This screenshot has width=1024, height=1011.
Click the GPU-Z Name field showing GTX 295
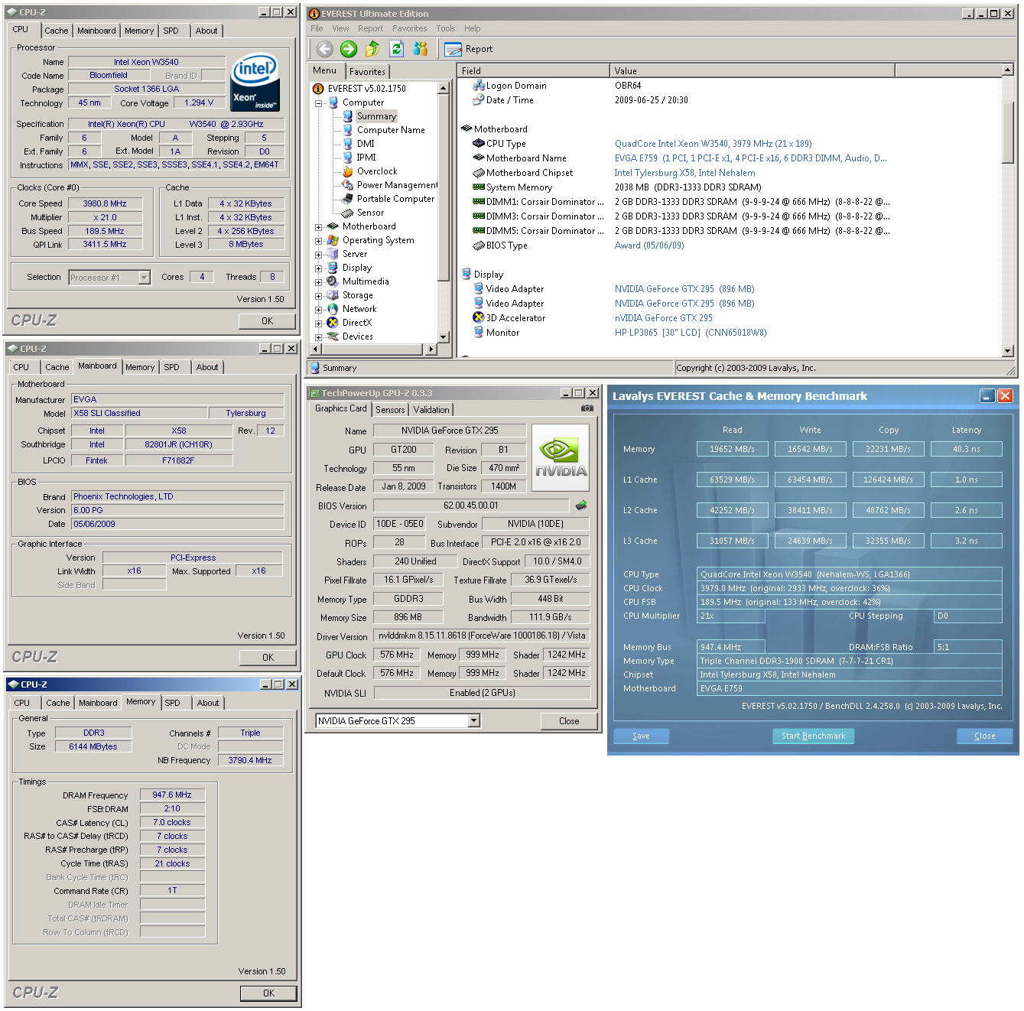coord(450,431)
